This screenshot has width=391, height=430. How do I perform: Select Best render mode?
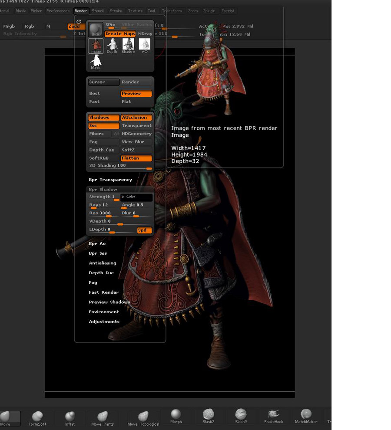point(103,94)
